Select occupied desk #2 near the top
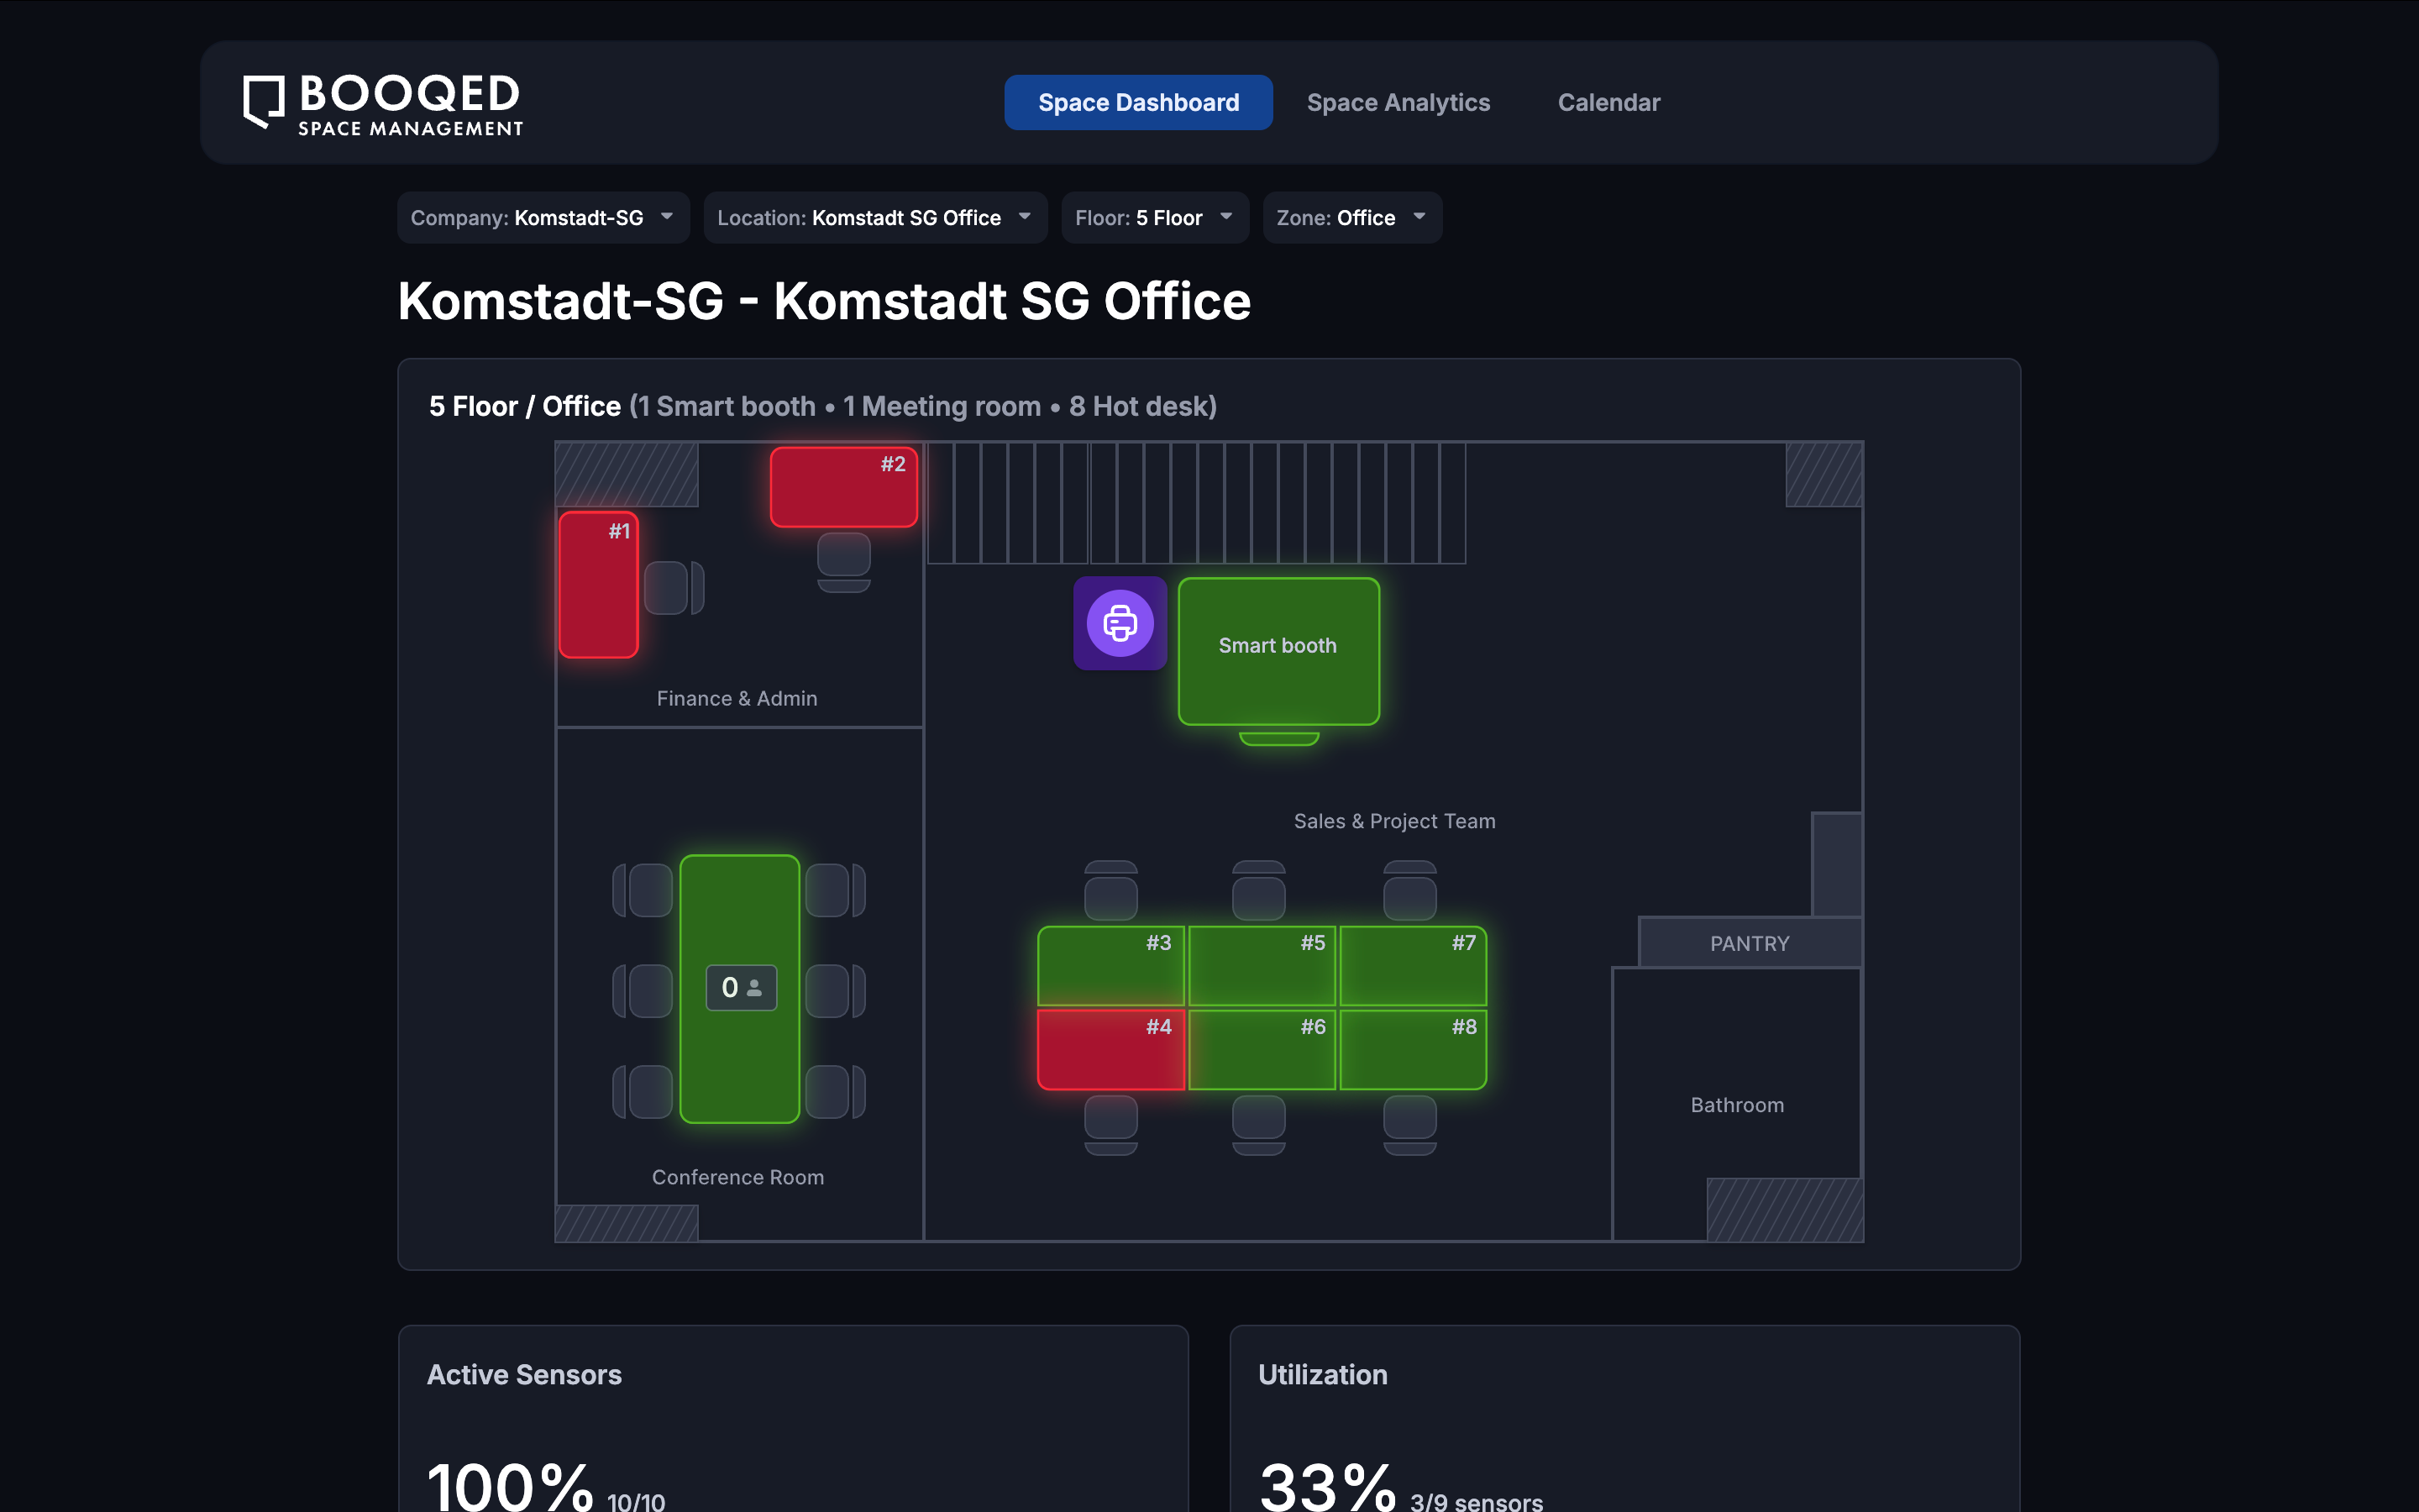This screenshot has width=2419, height=1512. 842,486
